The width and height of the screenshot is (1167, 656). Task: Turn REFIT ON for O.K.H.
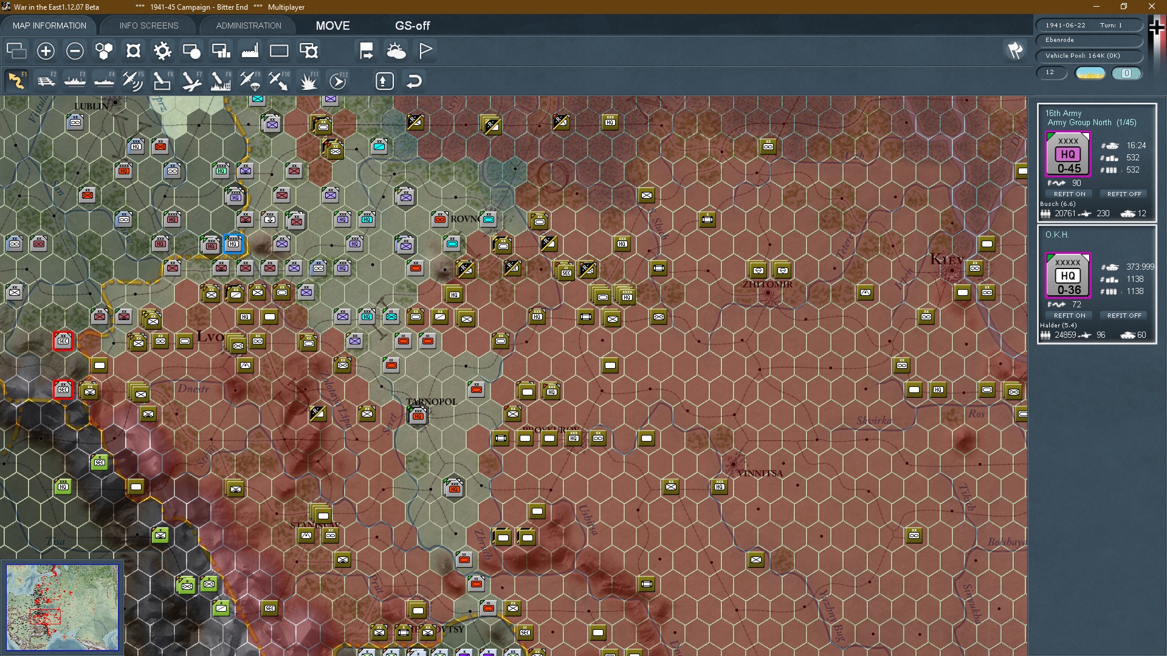[1069, 315]
